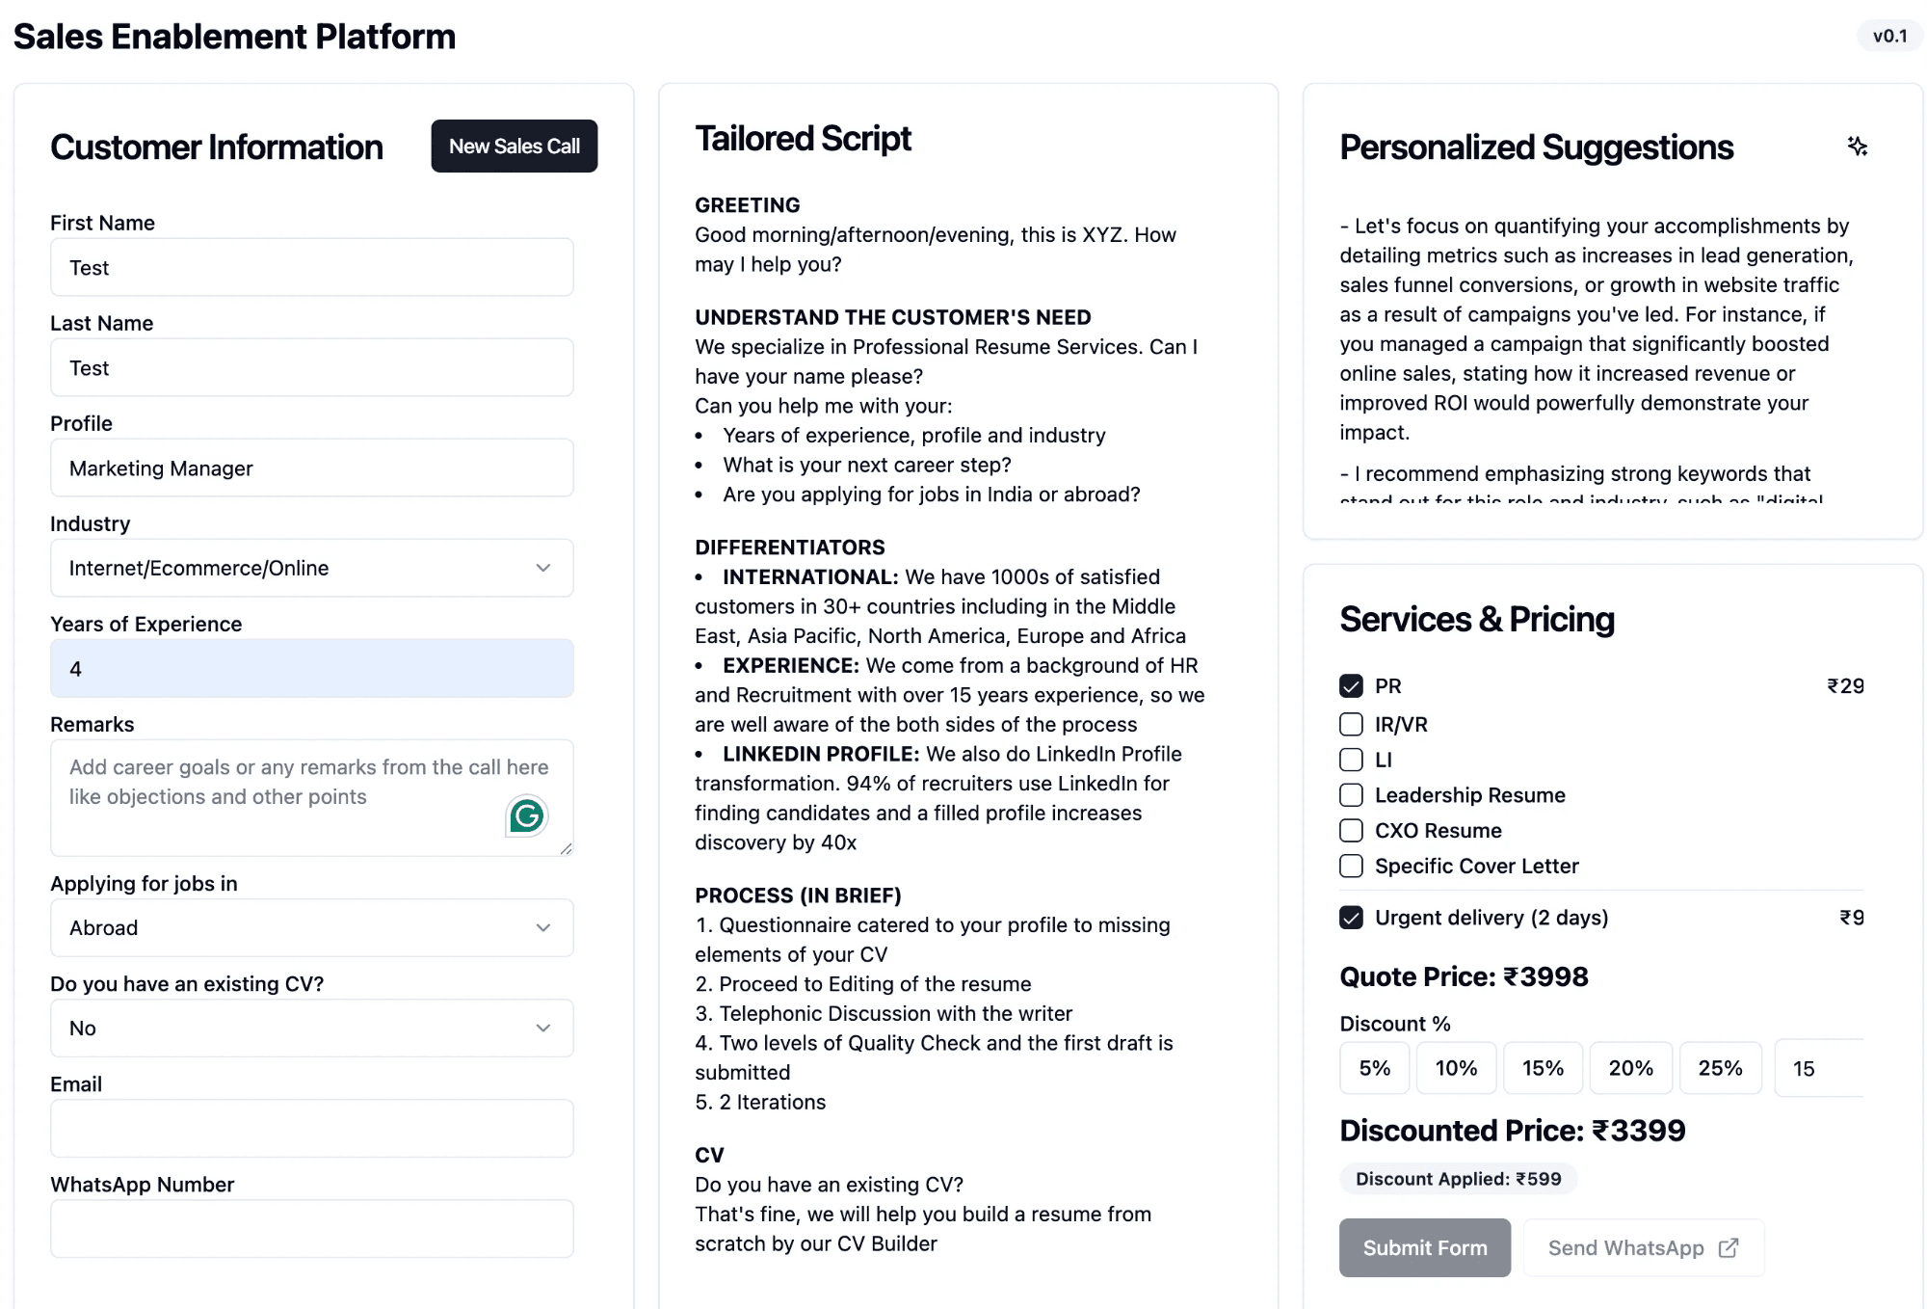Enable Specific Cover Letter
The height and width of the screenshot is (1309, 1927).
coord(1350,866)
